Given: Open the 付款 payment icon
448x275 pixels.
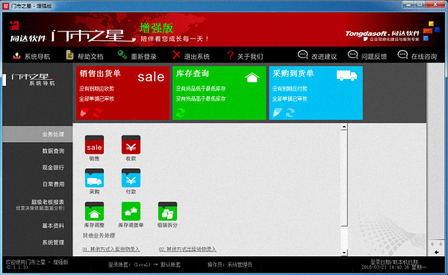Looking at the screenshot, I should (131, 178).
